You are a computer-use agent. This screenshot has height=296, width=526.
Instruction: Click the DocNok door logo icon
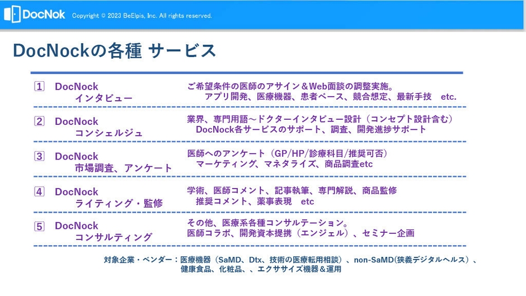click(x=12, y=15)
